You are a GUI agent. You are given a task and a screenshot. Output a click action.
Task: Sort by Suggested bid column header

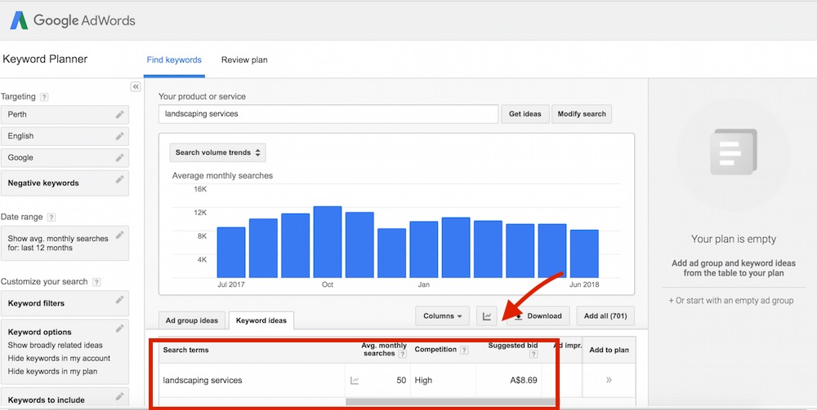point(513,346)
